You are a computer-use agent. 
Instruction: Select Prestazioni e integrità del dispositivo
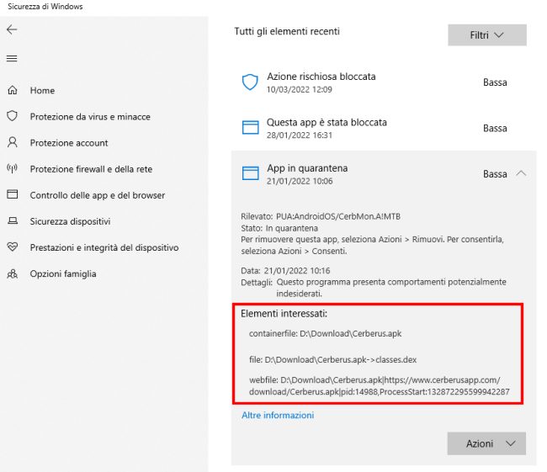(104, 248)
